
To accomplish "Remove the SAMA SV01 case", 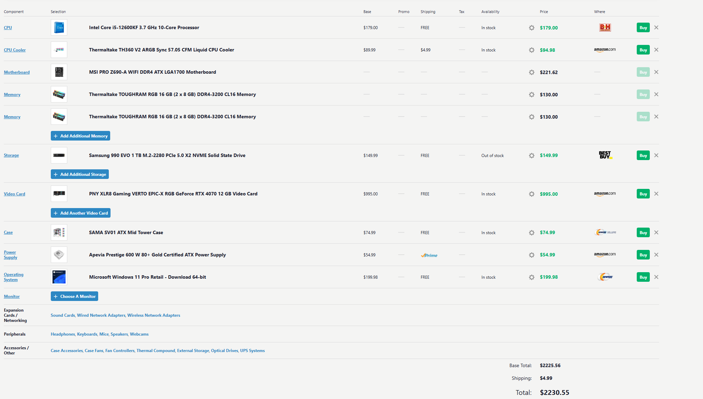I will pyautogui.click(x=656, y=232).
